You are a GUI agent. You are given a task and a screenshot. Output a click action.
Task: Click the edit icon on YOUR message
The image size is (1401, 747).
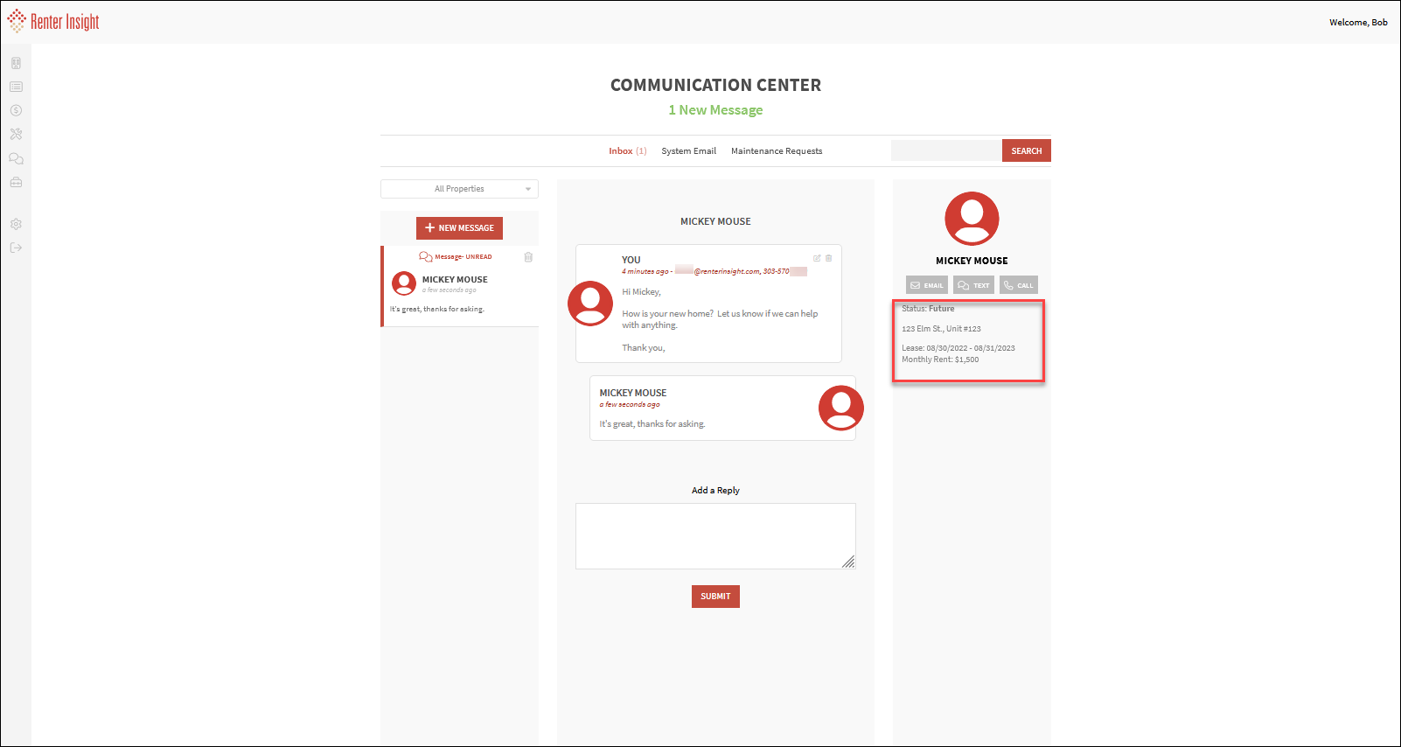817,258
